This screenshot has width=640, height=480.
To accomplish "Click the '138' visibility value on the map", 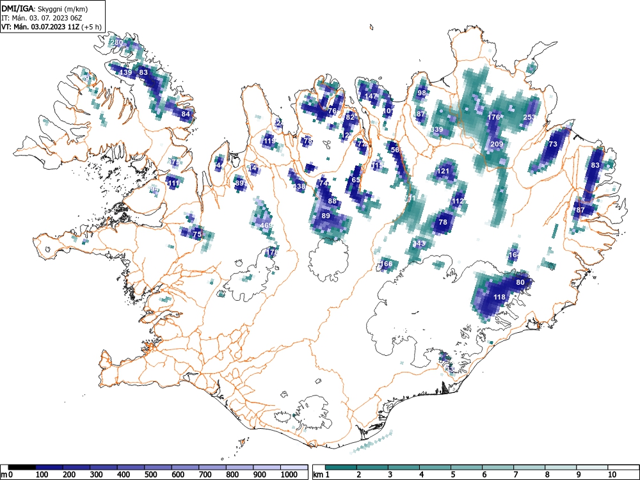I will pyautogui.click(x=300, y=186).
